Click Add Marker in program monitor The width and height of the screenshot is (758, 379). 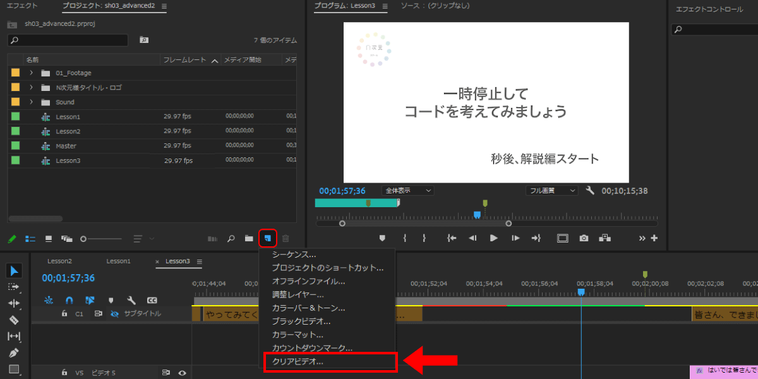pos(382,238)
